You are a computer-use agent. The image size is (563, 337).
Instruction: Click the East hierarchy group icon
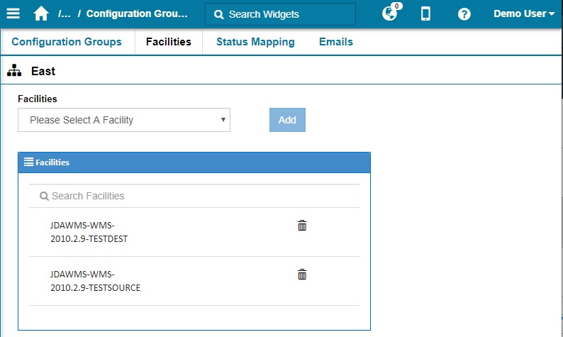point(14,70)
